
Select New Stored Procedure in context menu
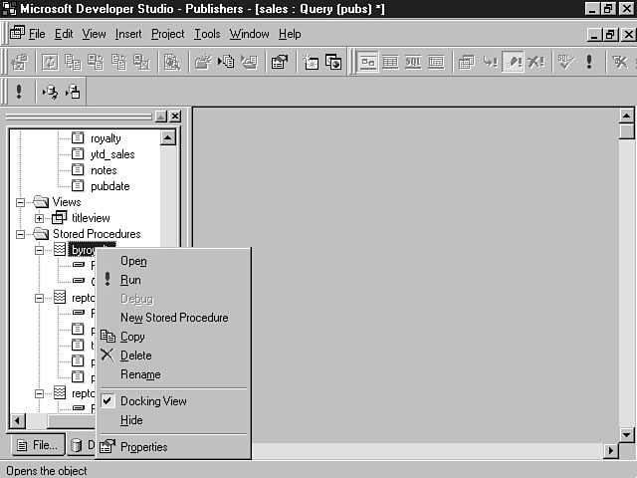point(174,318)
